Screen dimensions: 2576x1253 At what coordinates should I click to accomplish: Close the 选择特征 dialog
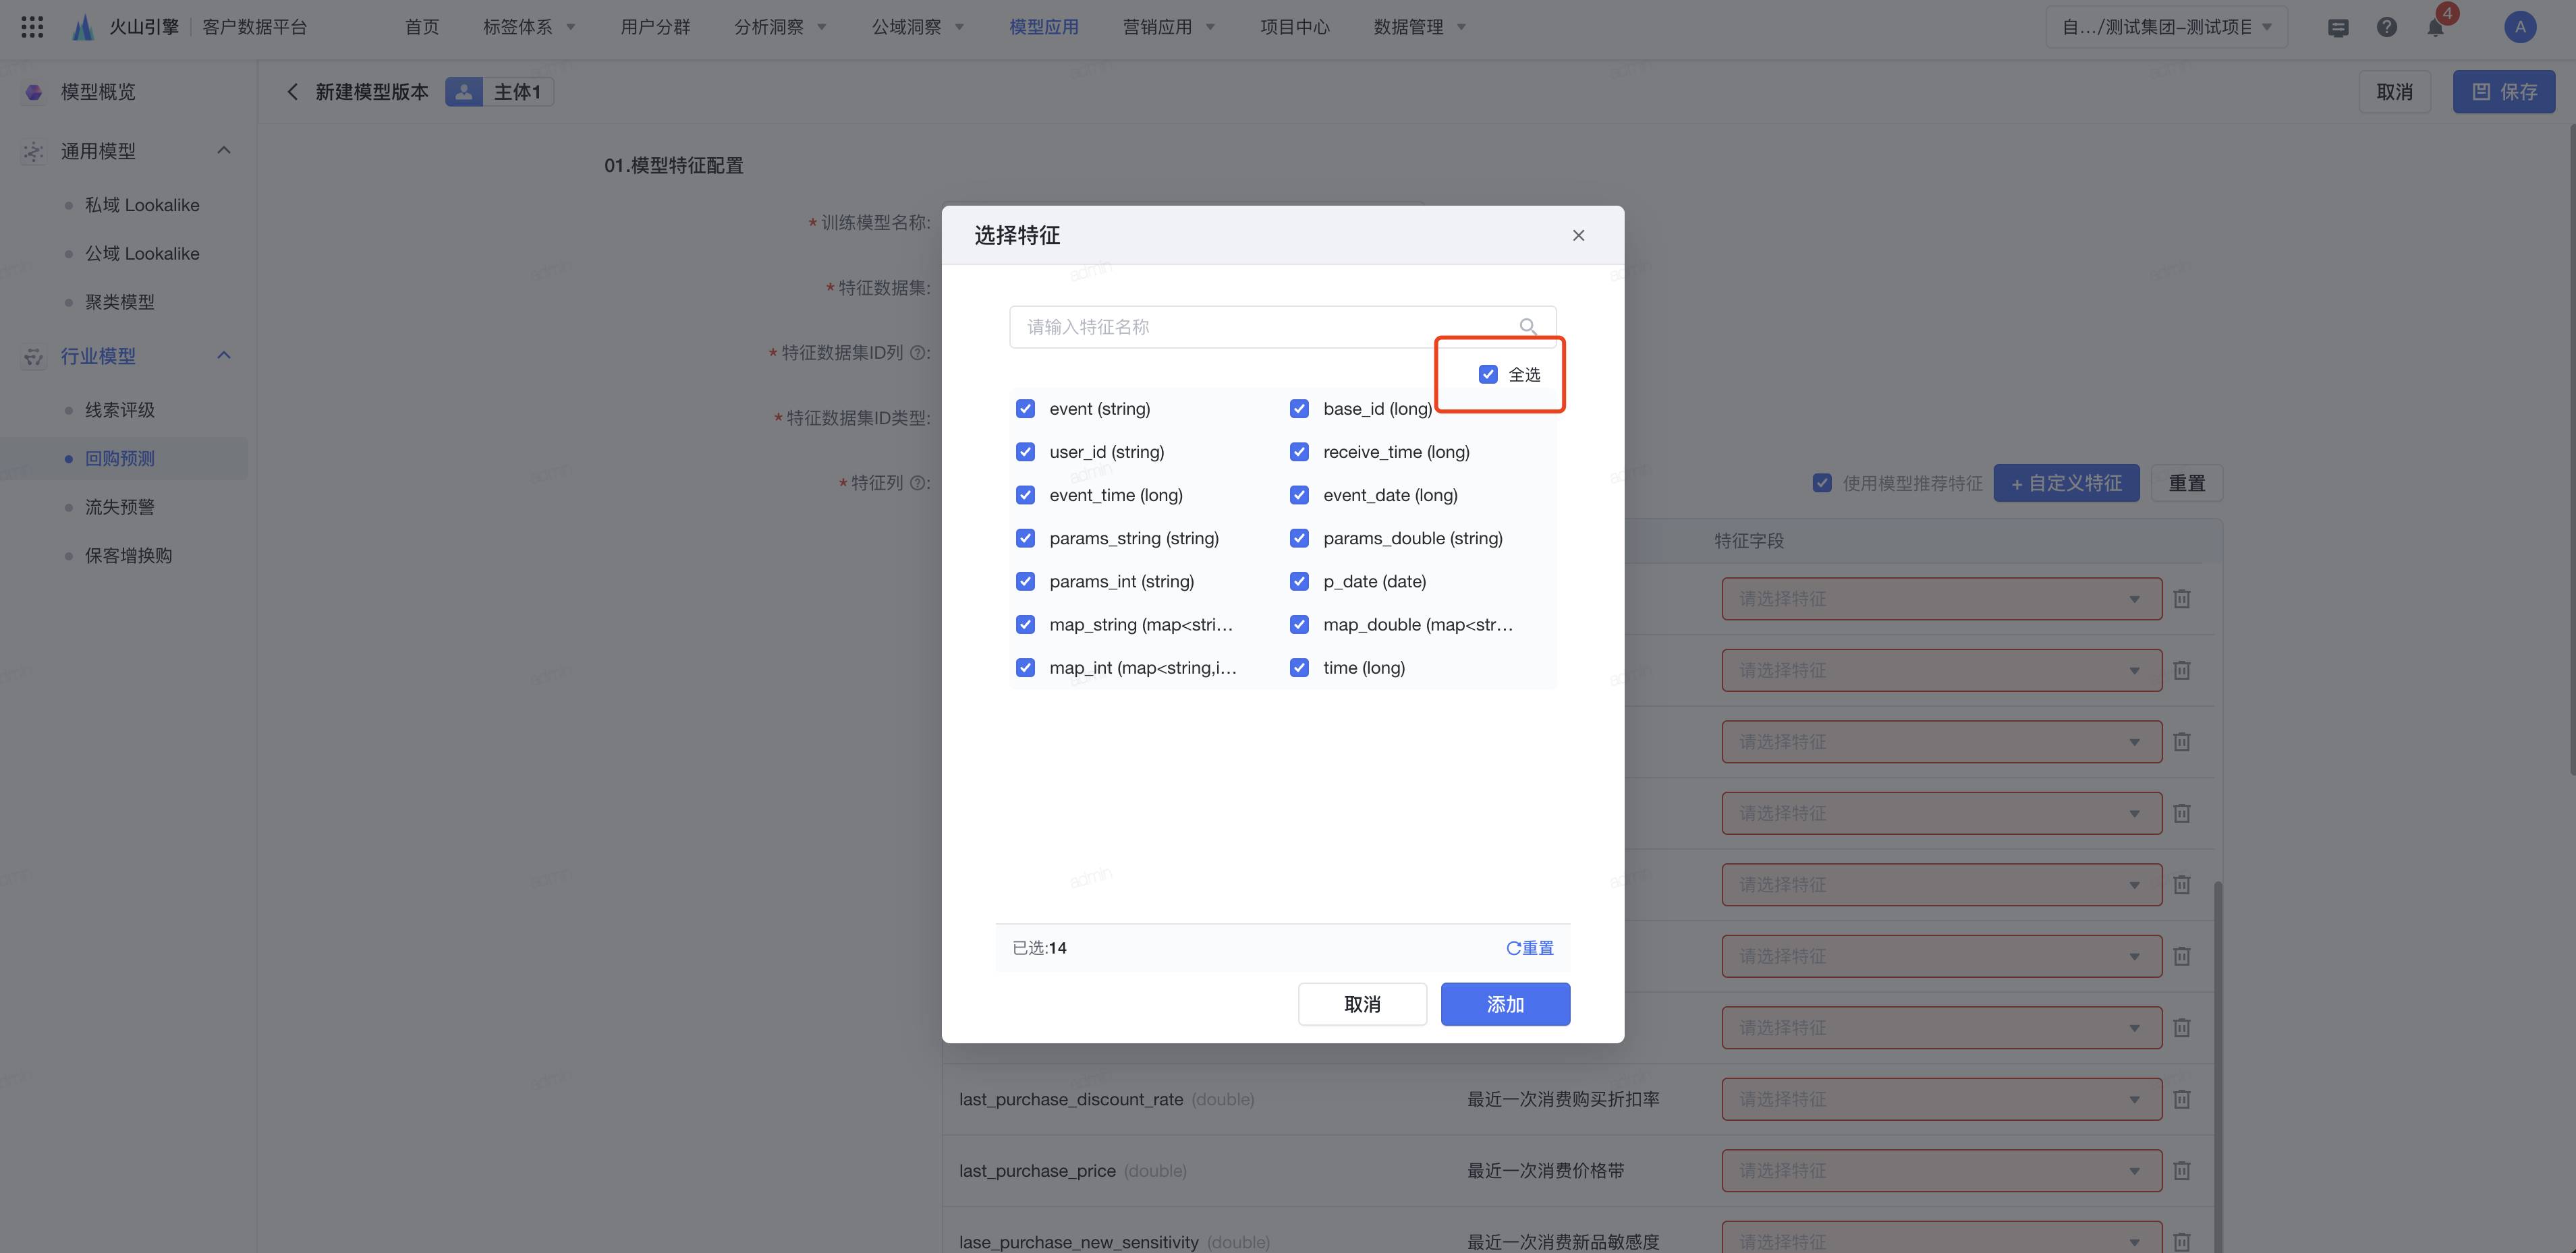pyautogui.click(x=1578, y=236)
